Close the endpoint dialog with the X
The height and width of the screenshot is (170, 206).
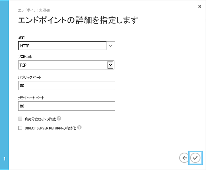tap(200, 7)
